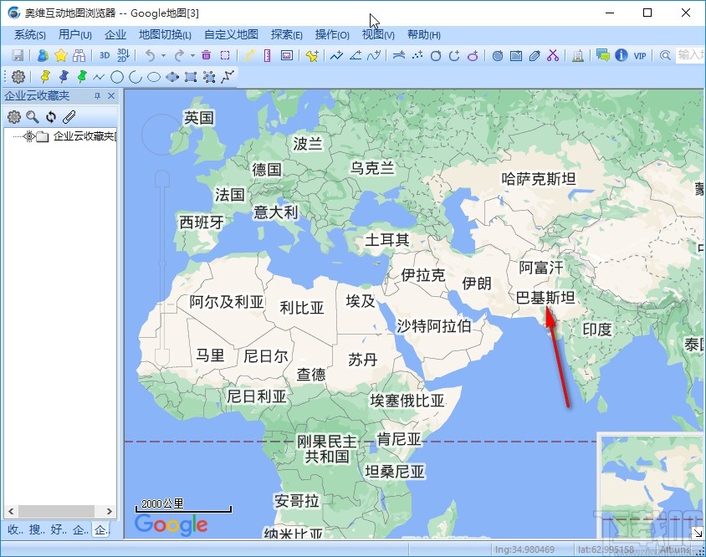Viewport: 706px width, 557px height.
Task: Click the purple scissors cut tool
Action: pos(553,55)
